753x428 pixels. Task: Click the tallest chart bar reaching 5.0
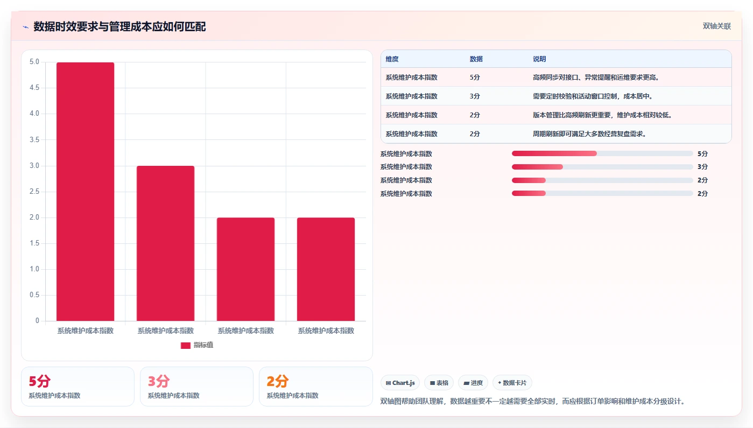click(86, 192)
